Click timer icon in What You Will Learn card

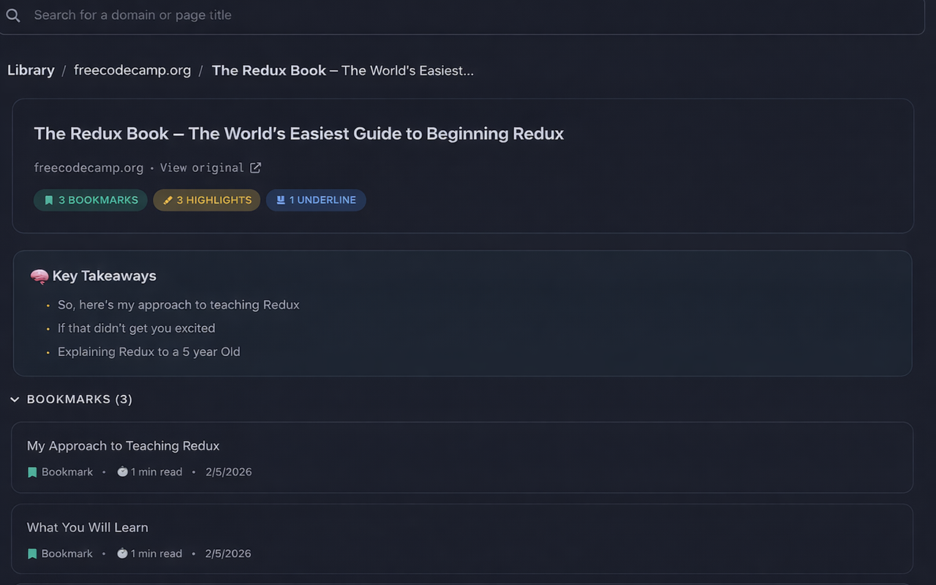[x=122, y=554]
